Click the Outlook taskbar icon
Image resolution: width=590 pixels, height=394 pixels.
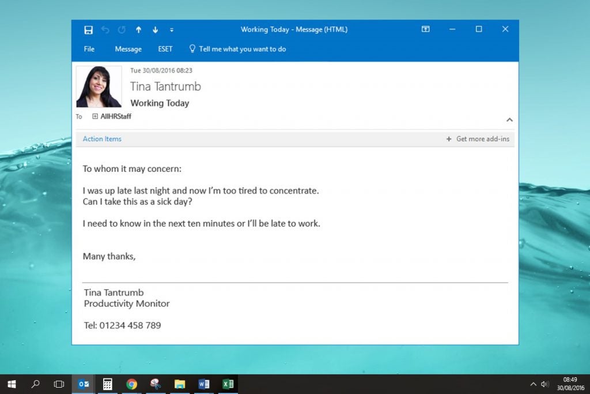84,384
